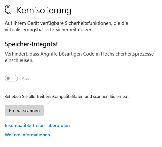Click the word 'Hochsicherheitsprozesse'
162x147 pixels.
click(127, 54)
